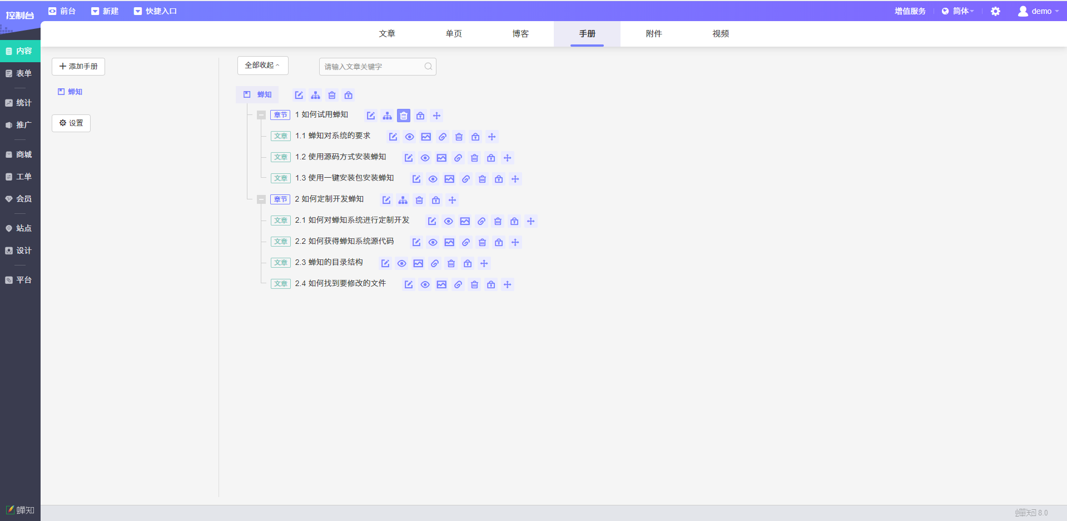Image resolution: width=1067 pixels, height=521 pixels.
Task: Open catalog structure icon for chapter 2
Action: 403,200
